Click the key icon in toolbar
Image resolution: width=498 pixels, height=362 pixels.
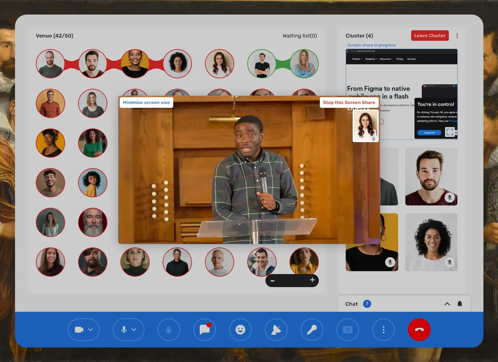pos(312,330)
